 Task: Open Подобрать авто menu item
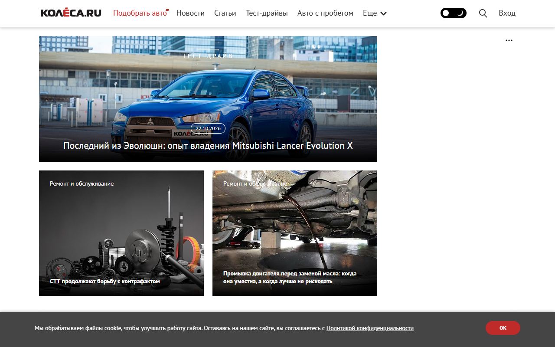[x=140, y=13]
